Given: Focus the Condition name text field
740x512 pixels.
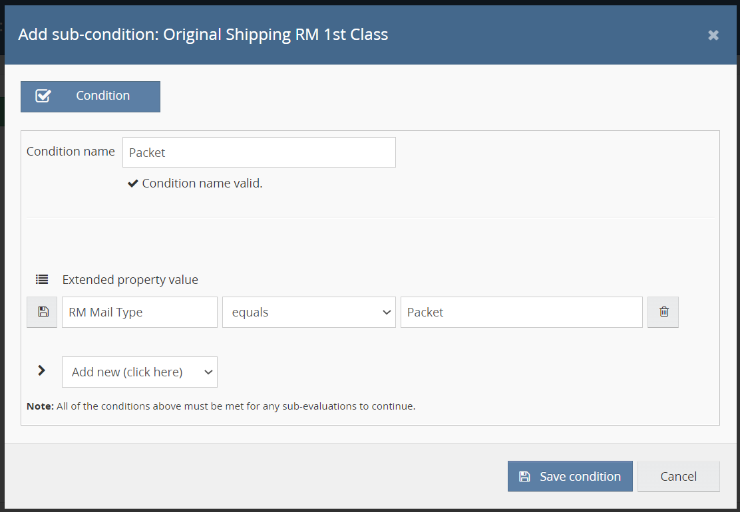Looking at the screenshot, I should click(x=259, y=152).
